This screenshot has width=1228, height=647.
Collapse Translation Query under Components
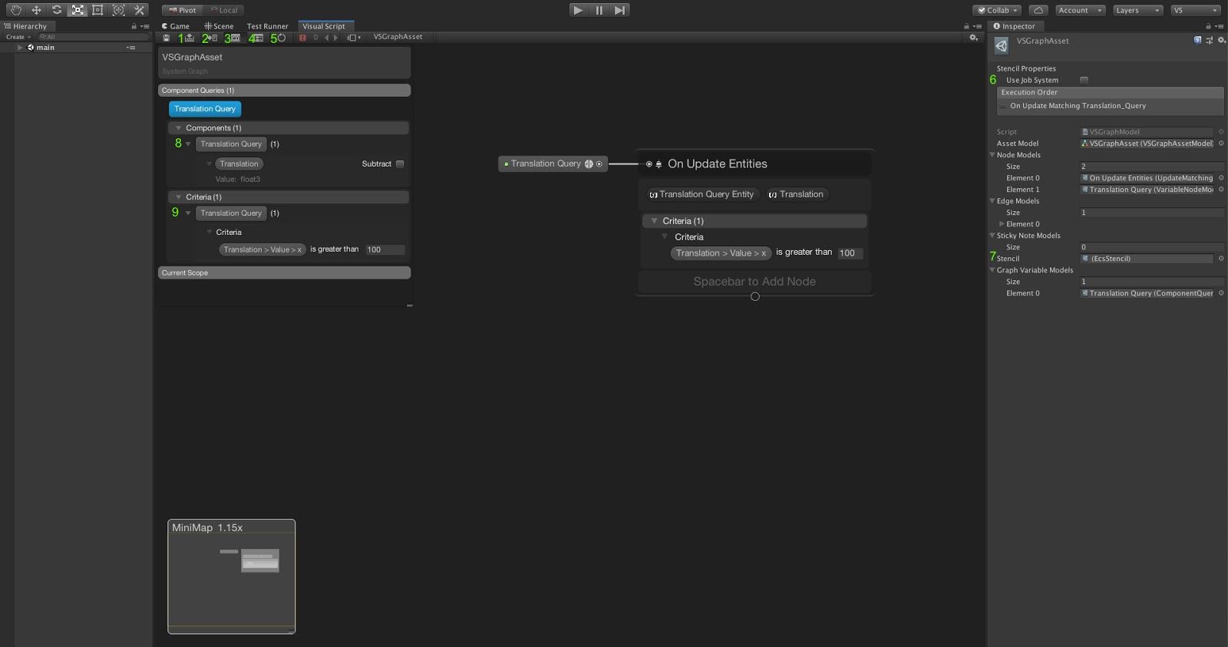pyautogui.click(x=188, y=144)
